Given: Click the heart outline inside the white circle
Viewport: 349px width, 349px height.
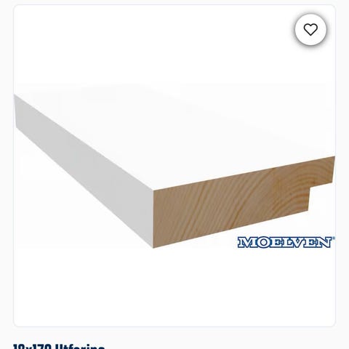Looking at the screenshot, I should click(310, 30).
